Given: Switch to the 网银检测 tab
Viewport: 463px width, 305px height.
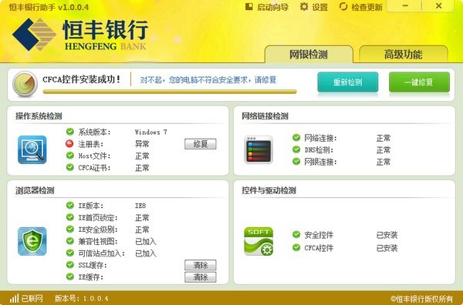Looking at the screenshot, I should click(x=309, y=54).
